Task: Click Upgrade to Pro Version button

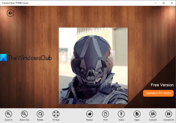Action: click(x=158, y=93)
